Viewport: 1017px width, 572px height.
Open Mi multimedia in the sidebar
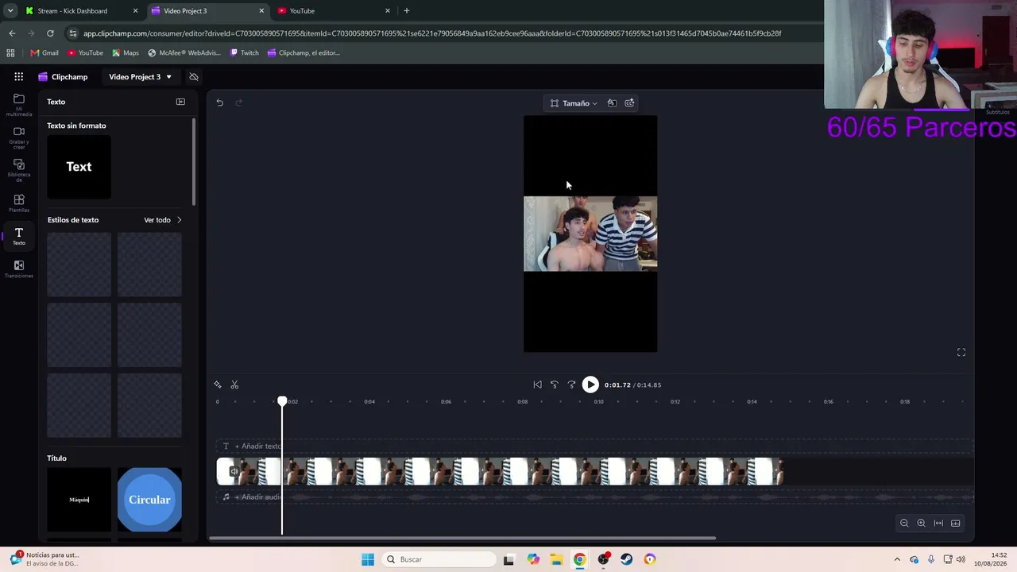(19, 105)
